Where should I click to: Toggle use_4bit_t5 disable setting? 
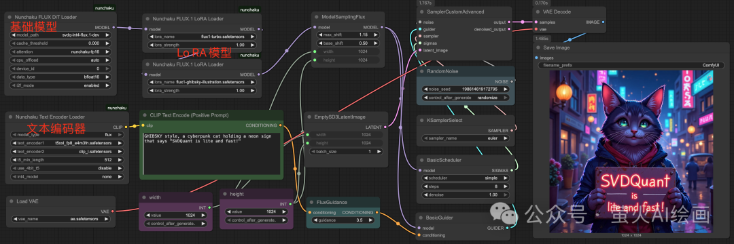pos(67,168)
